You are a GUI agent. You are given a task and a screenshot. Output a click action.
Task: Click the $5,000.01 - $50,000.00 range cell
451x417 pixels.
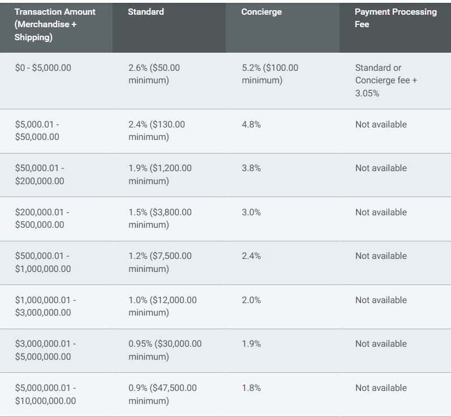click(x=37, y=131)
